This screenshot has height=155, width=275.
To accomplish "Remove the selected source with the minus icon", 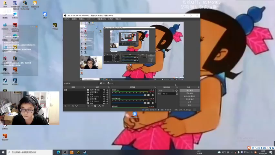I will pos(92,106).
